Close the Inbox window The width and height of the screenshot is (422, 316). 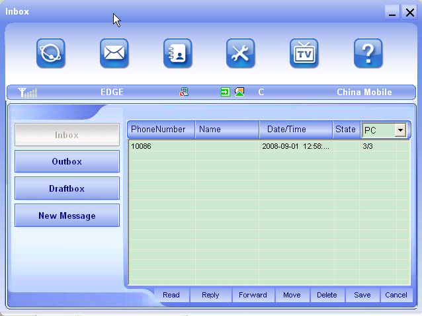[409, 12]
